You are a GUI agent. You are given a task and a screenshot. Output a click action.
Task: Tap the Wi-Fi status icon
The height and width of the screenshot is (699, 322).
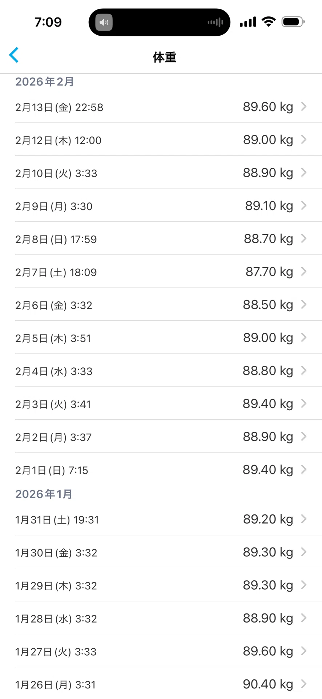pyautogui.click(x=269, y=22)
